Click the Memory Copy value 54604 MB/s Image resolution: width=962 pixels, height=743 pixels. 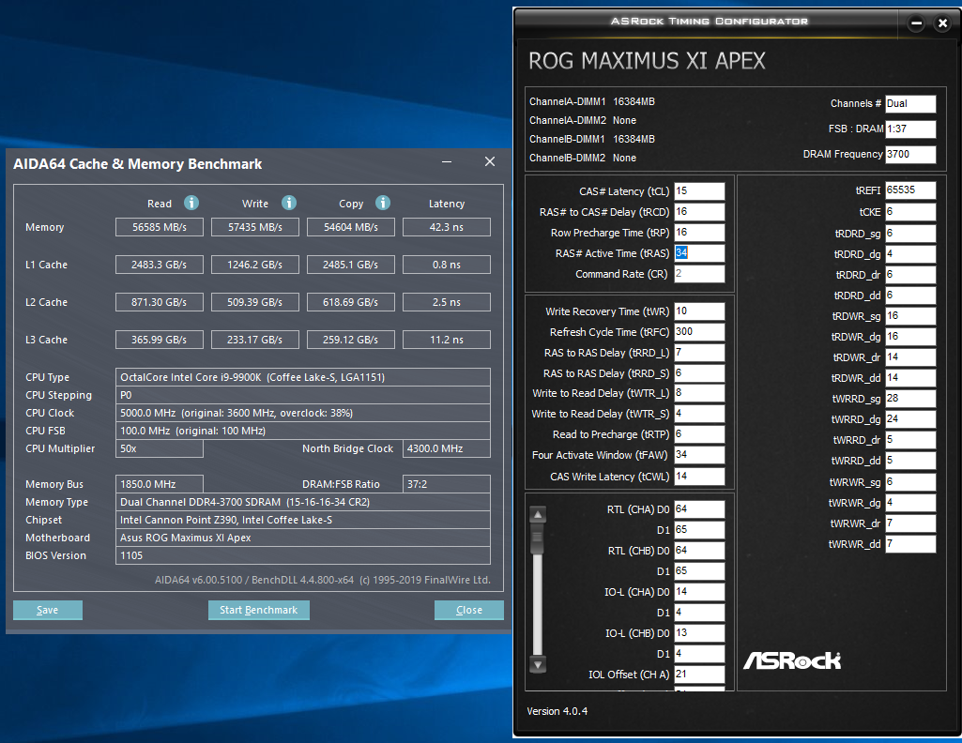351,227
